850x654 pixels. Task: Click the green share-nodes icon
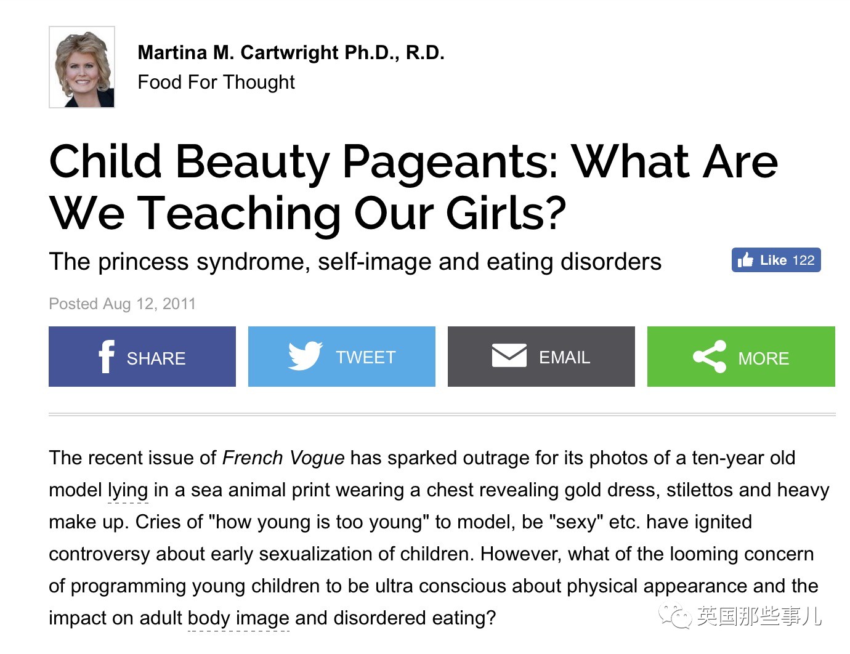710,357
